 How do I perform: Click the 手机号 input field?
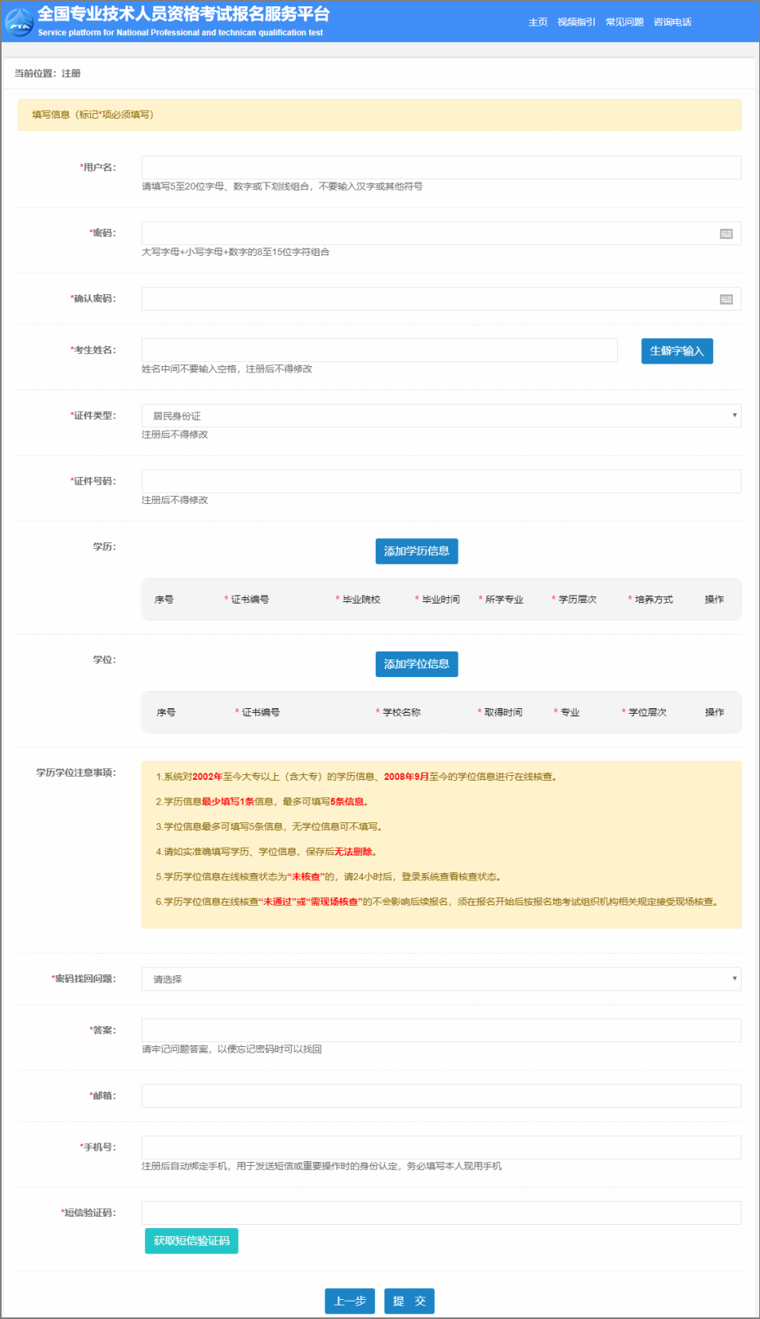[x=441, y=1148]
